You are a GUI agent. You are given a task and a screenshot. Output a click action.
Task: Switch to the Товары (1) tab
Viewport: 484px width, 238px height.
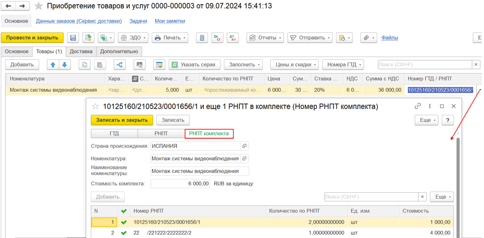click(x=49, y=52)
